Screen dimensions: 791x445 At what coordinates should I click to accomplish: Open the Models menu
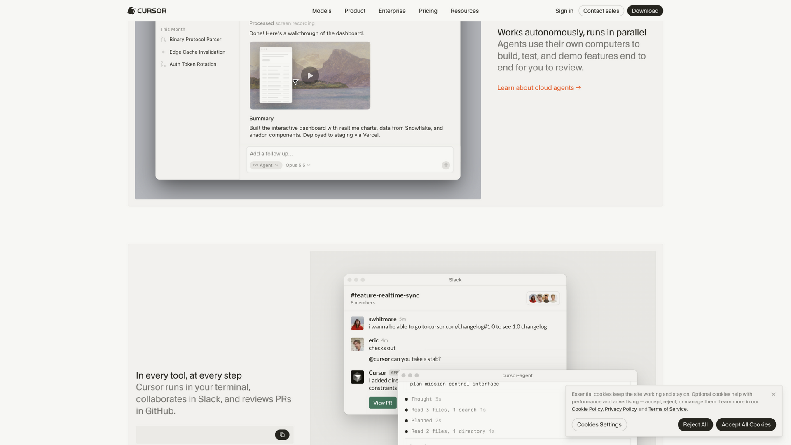point(322,11)
